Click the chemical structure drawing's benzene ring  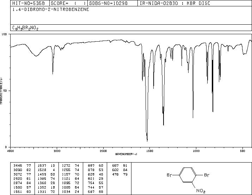tap(188, 175)
